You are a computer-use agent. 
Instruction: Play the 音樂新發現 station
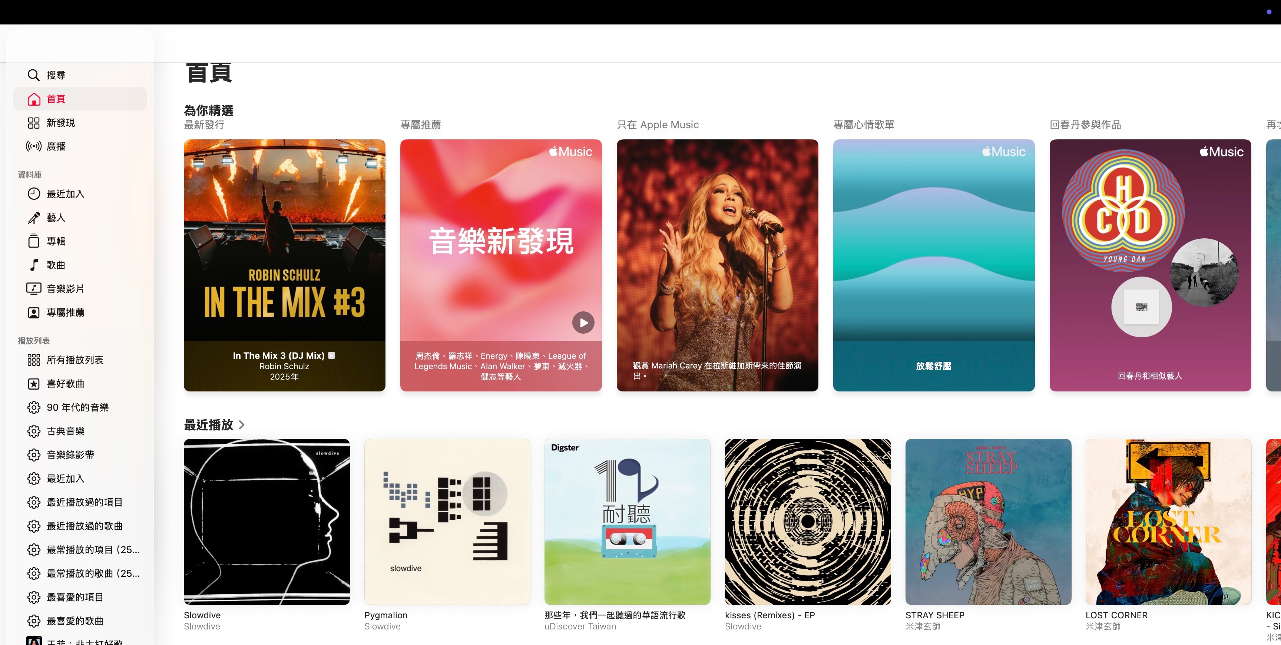pos(583,323)
